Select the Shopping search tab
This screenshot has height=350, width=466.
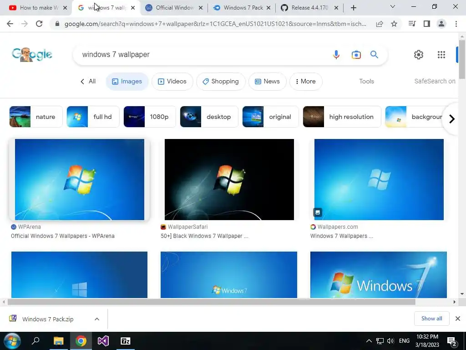(221, 81)
